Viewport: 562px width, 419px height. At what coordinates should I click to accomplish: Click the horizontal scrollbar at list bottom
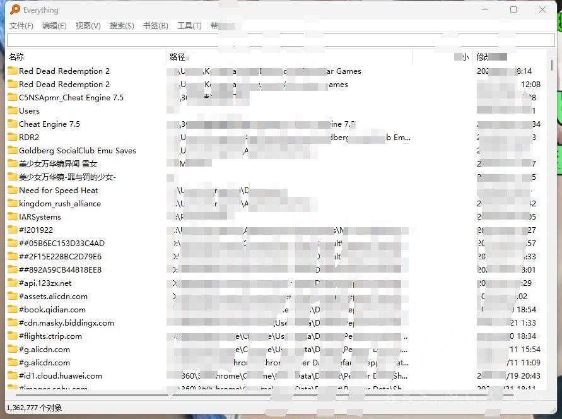264,394
